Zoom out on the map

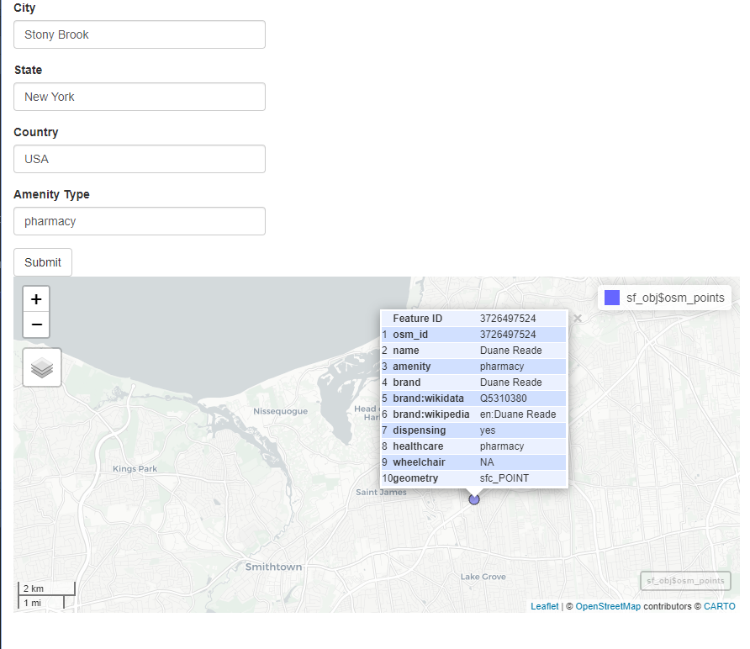point(36,324)
